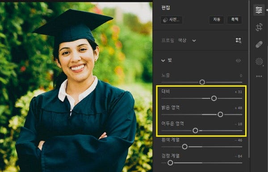Click the 어두운 영역 value -18
Viewport: 268px width, 172px height.
click(239, 124)
